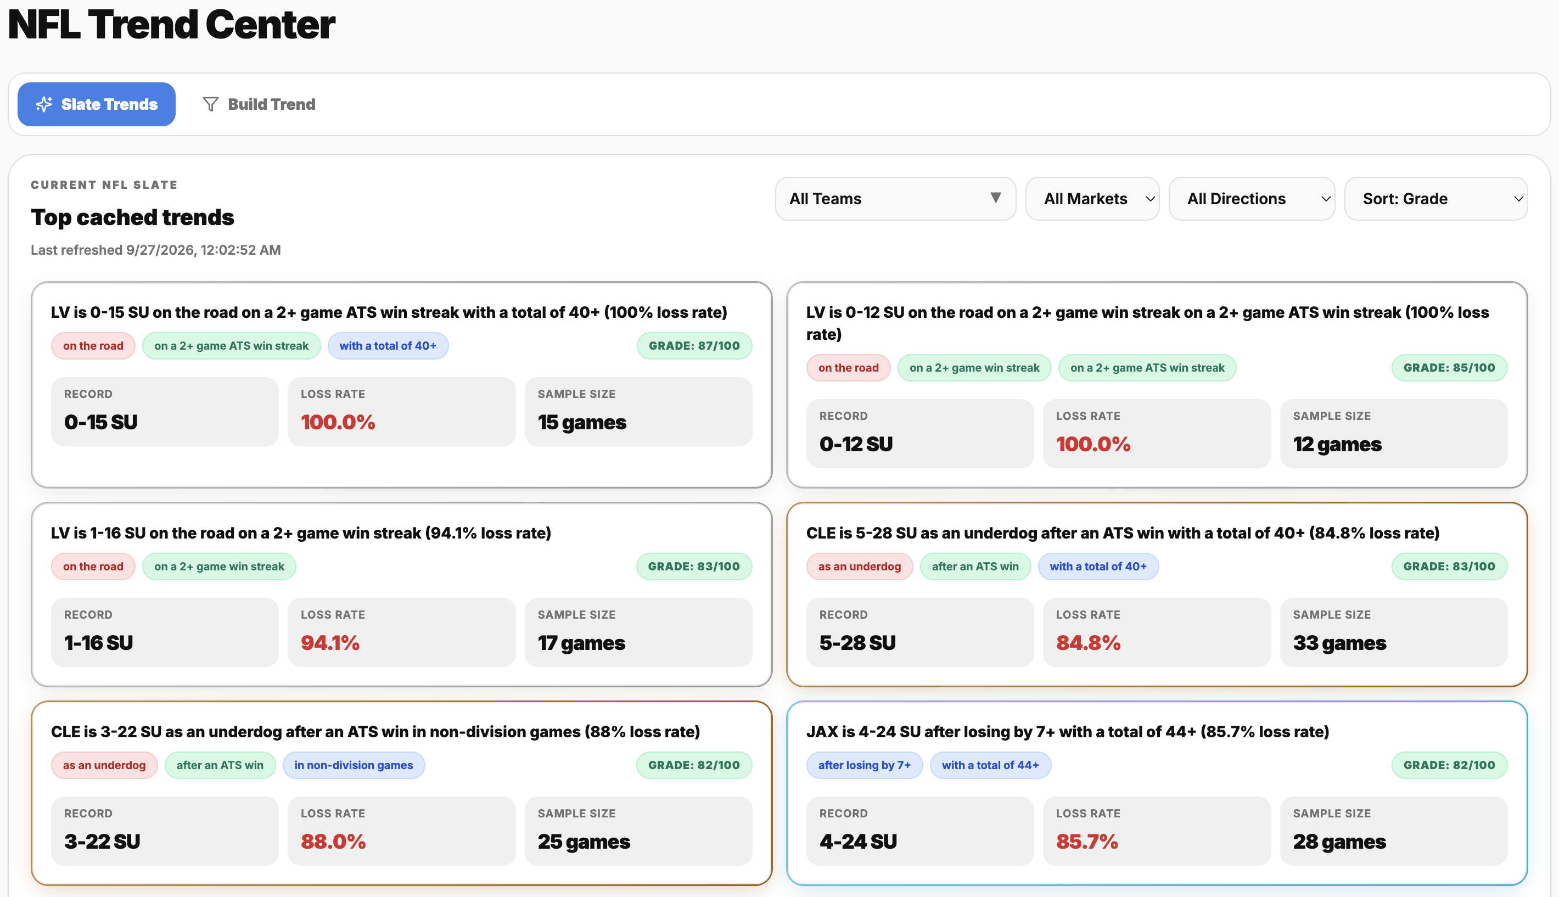The image size is (1559, 897).
Task: Click the 'as an underdog' tag in CLE 5-28 card
Action: [859, 566]
